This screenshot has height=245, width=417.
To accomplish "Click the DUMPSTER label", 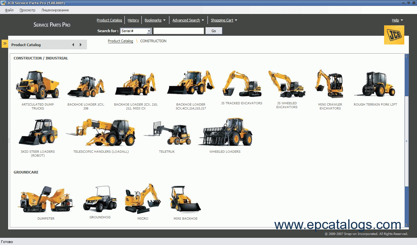I will click(46, 219).
